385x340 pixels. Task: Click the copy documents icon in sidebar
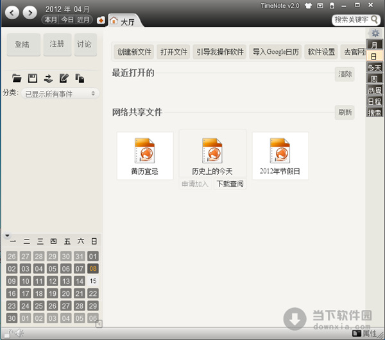click(x=80, y=78)
